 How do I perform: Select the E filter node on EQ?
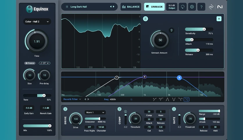[145, 77]
